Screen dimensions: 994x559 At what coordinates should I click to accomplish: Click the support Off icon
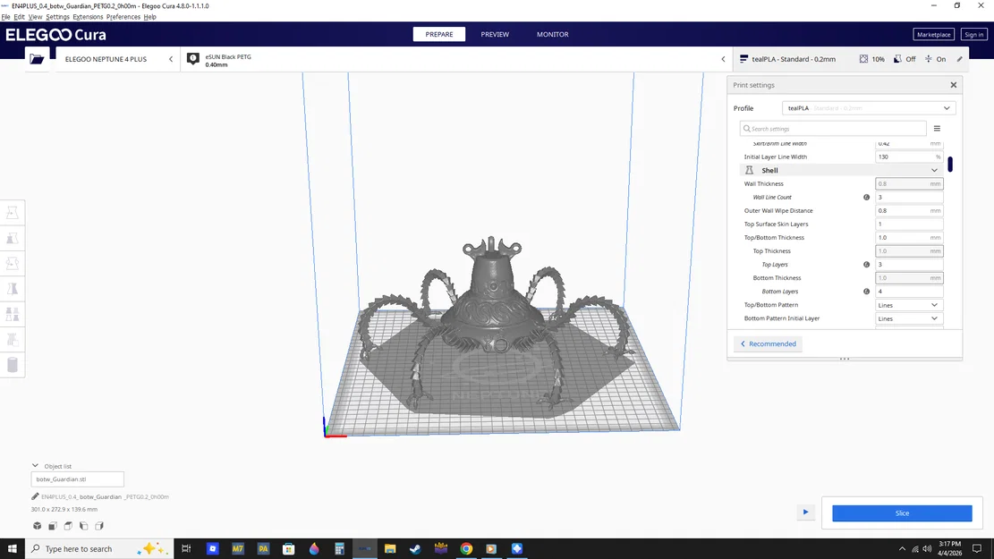click(x=897, y=59)
